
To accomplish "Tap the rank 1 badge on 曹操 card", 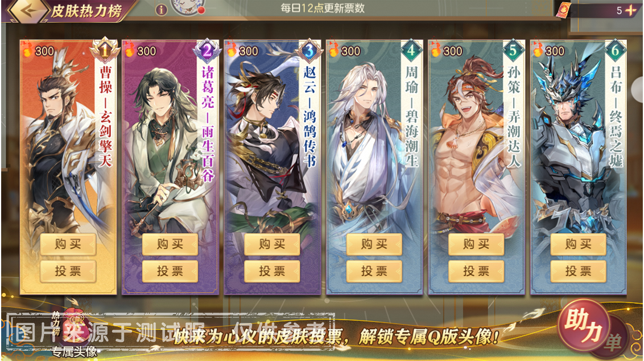I will point(105,51).
